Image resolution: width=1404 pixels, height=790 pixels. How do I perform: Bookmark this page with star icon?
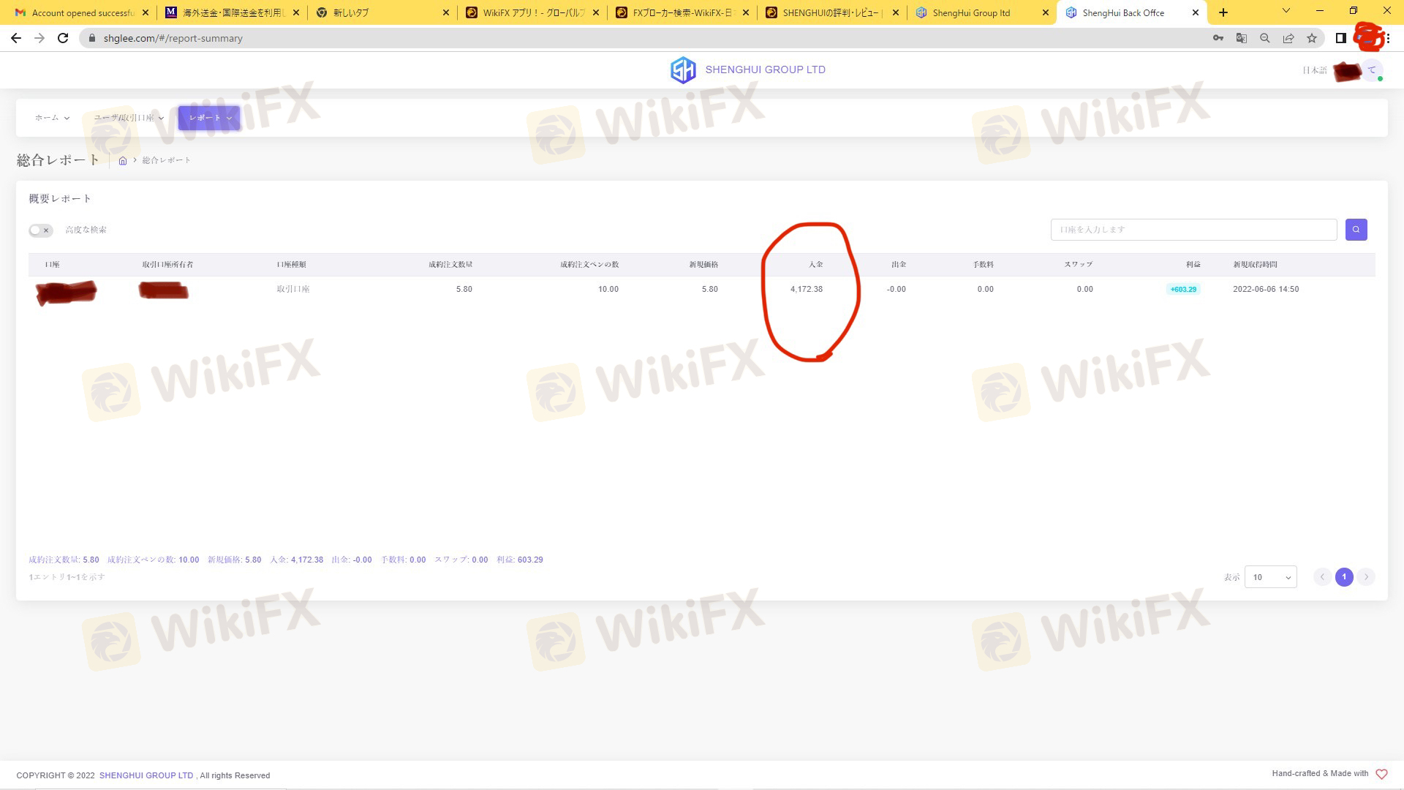coord(1312,38)
